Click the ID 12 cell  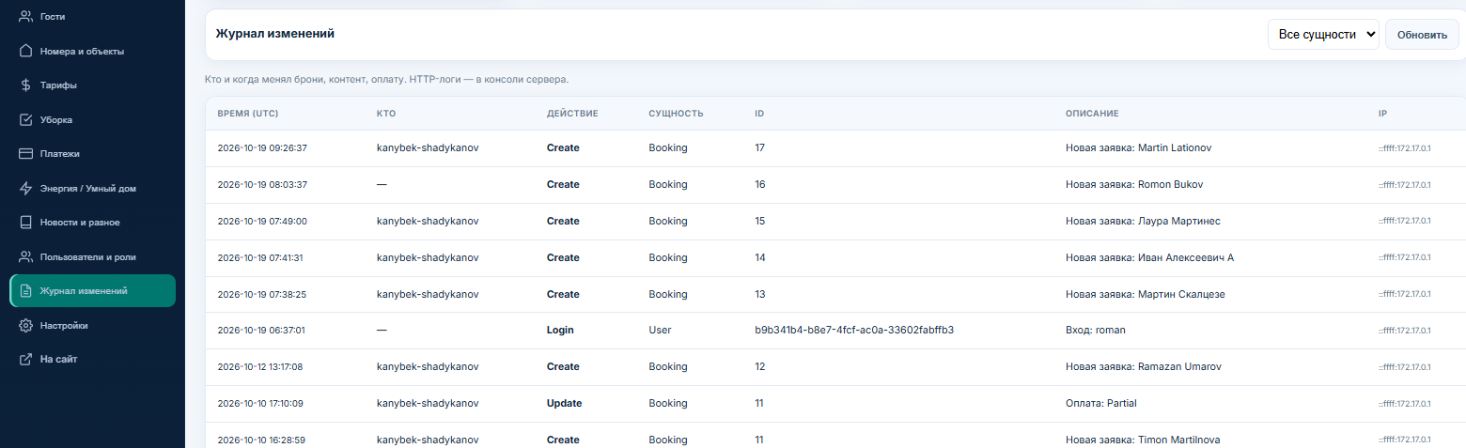tap(760, 367)
